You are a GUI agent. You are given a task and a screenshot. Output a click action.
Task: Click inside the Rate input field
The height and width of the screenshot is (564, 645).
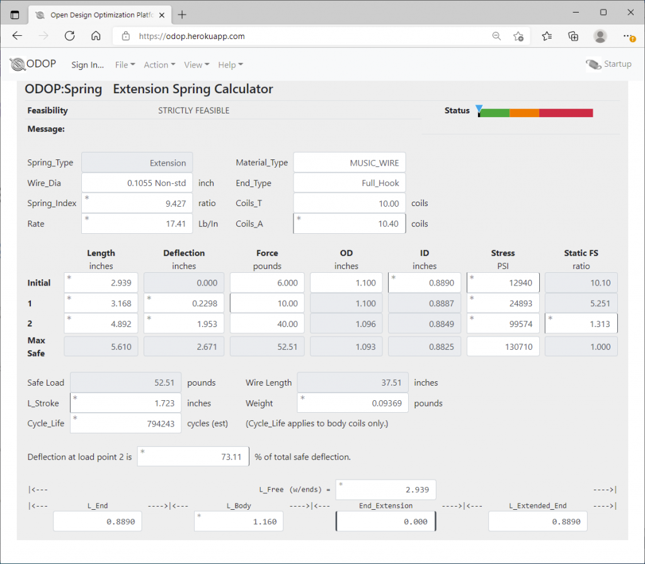pos(137,223)
